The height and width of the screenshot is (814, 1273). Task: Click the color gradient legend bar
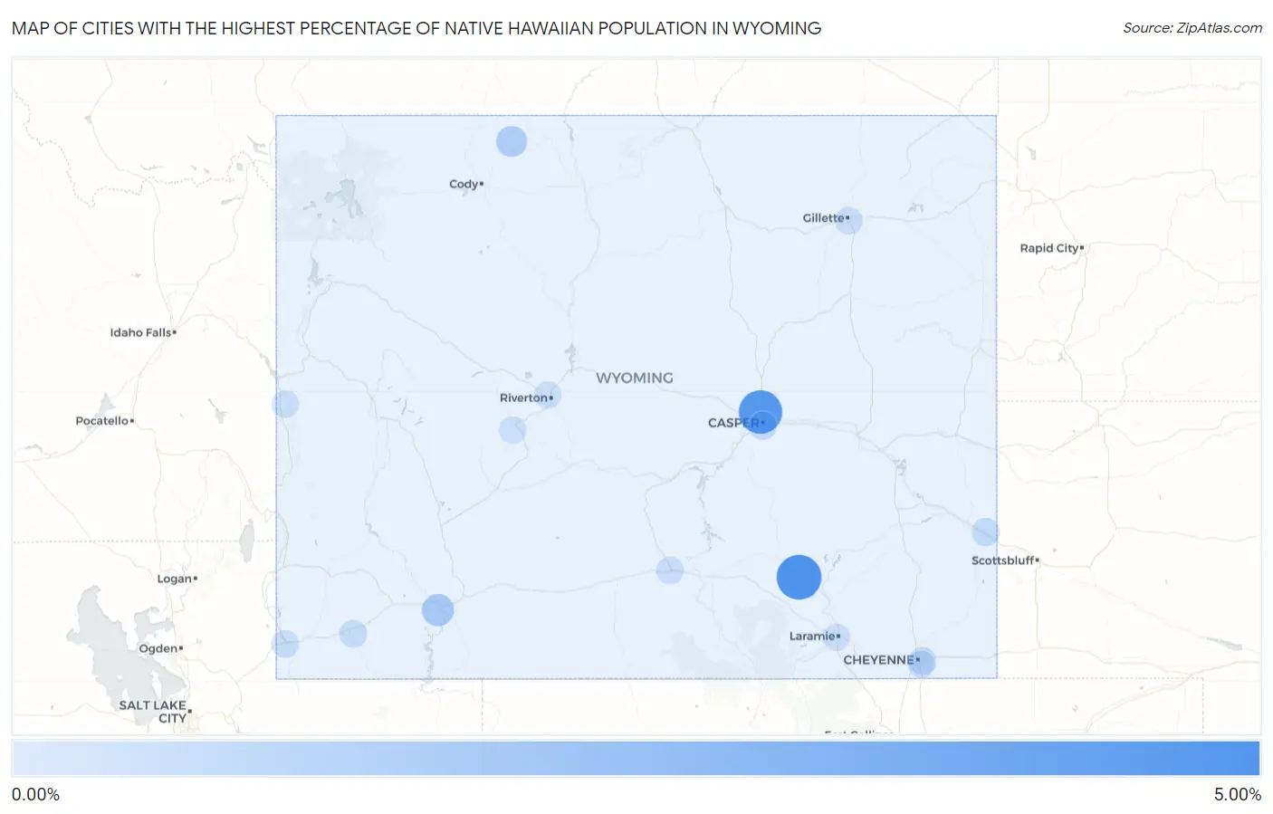[636, 759]
